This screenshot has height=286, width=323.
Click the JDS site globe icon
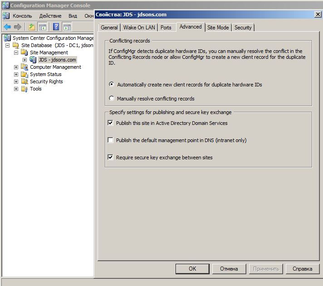(x=33, y=60)
